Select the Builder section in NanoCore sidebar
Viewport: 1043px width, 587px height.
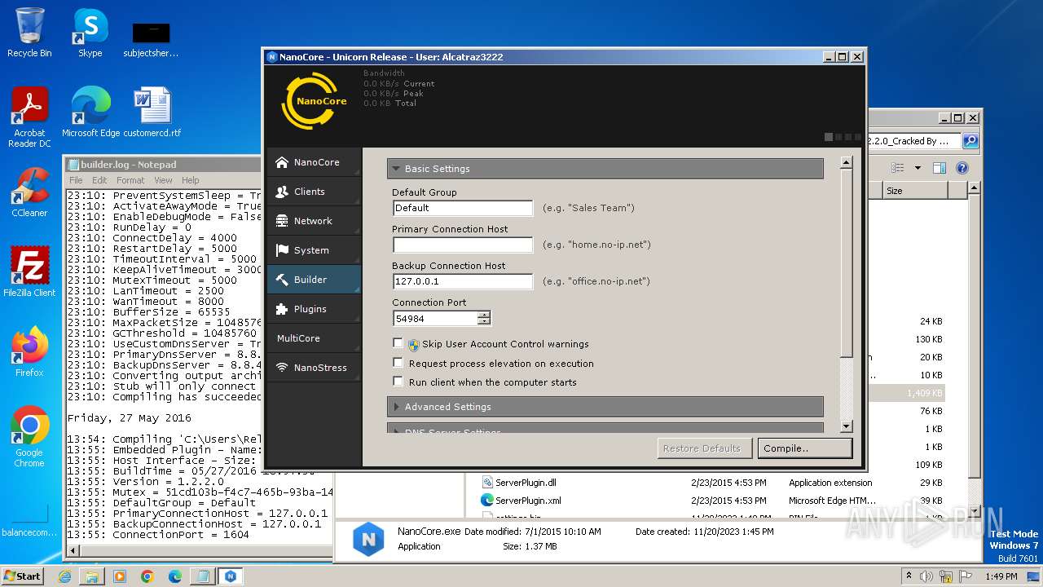pyautogui.click(x=314, y=280)
